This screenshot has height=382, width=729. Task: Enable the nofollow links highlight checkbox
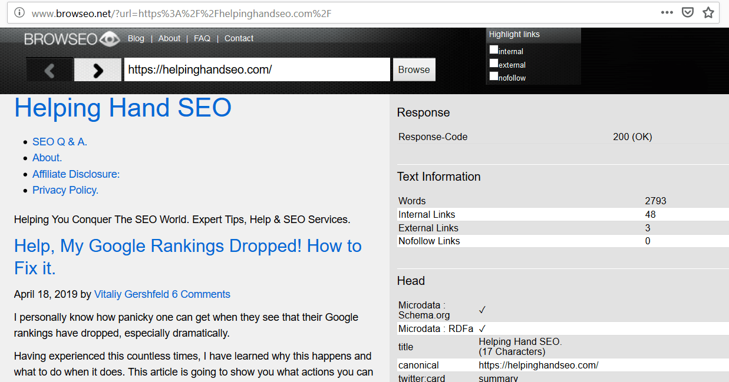(x=494, y=76)
